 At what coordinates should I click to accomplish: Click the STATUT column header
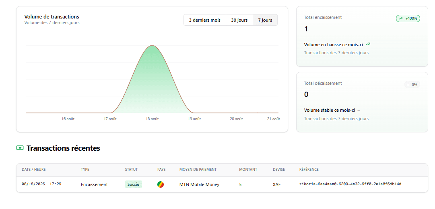point(131,169)
